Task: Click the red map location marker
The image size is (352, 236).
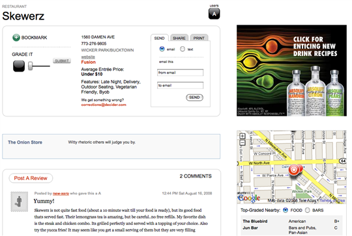Action: click(x=293, y=170)
